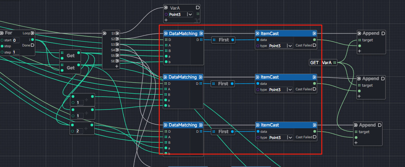
Task: Click pin a on the top DataMatching node
Action: click(x=166, y=56)
